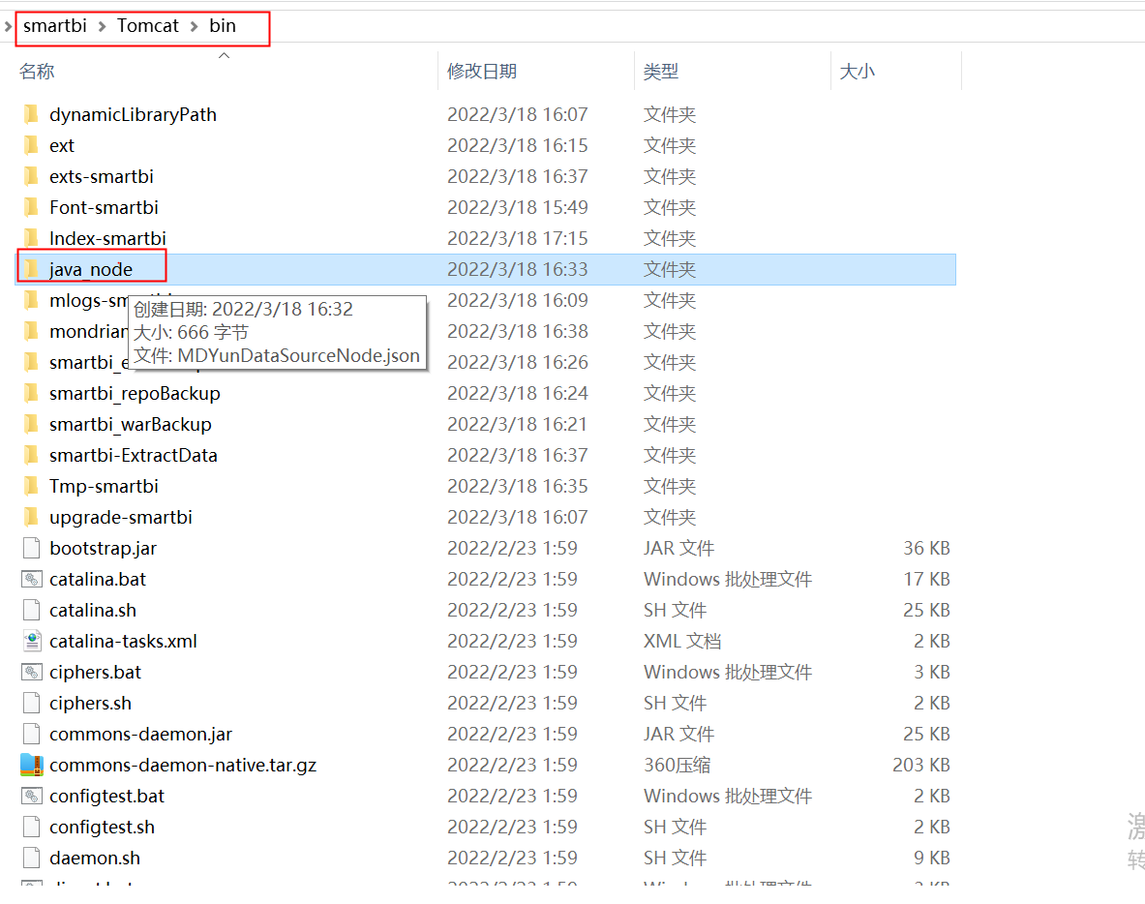Click the java_node folder icon

coord(31,269)
